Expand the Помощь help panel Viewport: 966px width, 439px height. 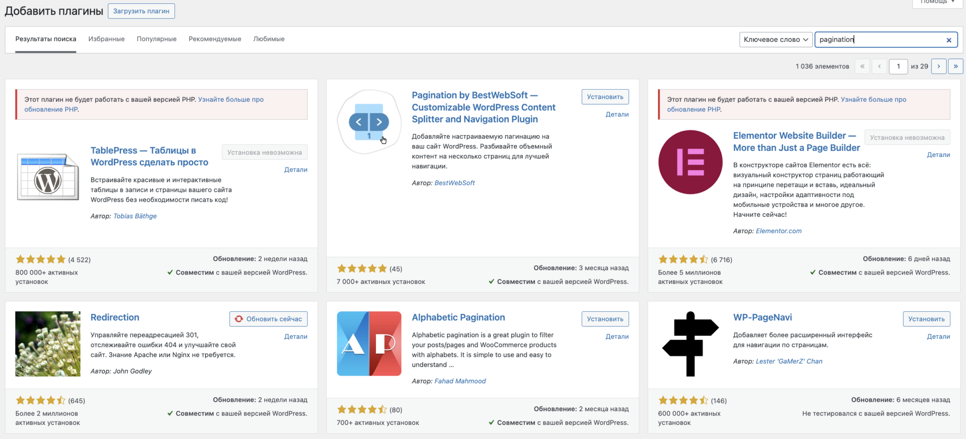click(938, 2)
